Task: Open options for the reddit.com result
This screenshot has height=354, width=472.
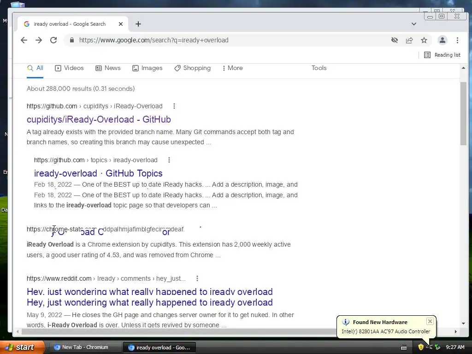Action: pos(197,278)
